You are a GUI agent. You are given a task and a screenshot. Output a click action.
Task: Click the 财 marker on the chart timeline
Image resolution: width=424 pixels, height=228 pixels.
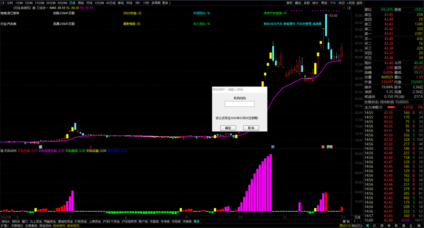click(273, 147)
